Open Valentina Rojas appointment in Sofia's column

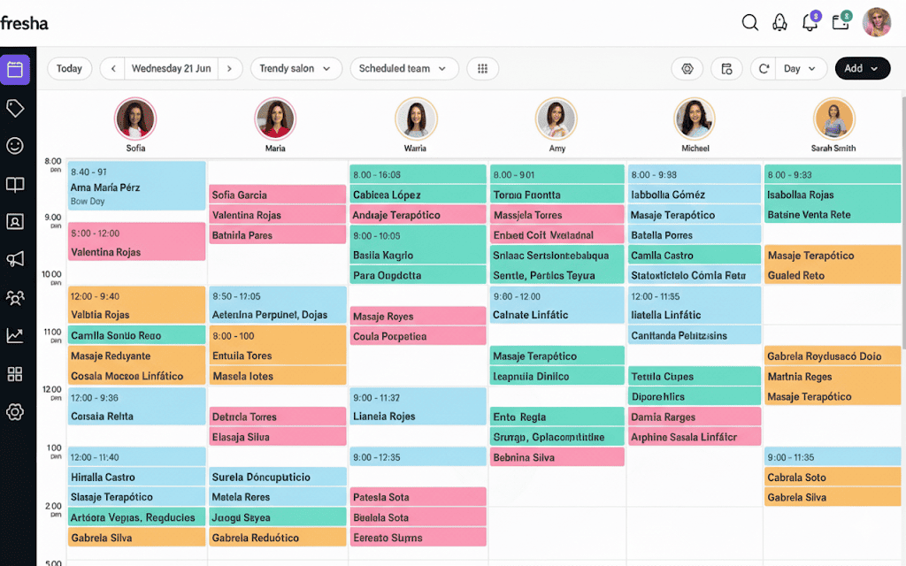click(x=136, y=242)
